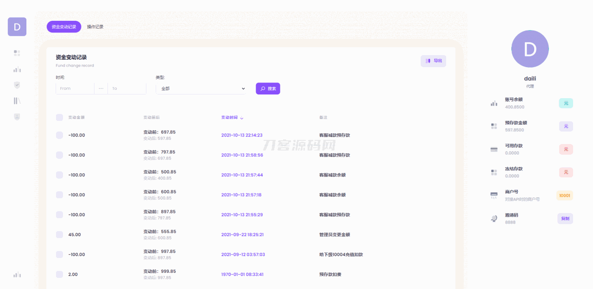Click the large D profile avatar
This screenshot has height=289, width=593.
pyautogui.click(x=530, y=49)
